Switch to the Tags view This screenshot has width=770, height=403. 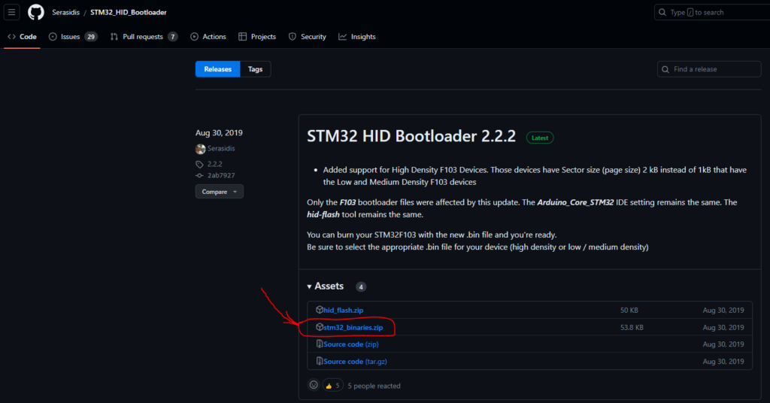click(256, 69)
